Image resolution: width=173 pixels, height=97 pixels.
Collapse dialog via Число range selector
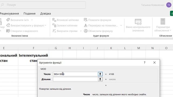tap(100, 74)
